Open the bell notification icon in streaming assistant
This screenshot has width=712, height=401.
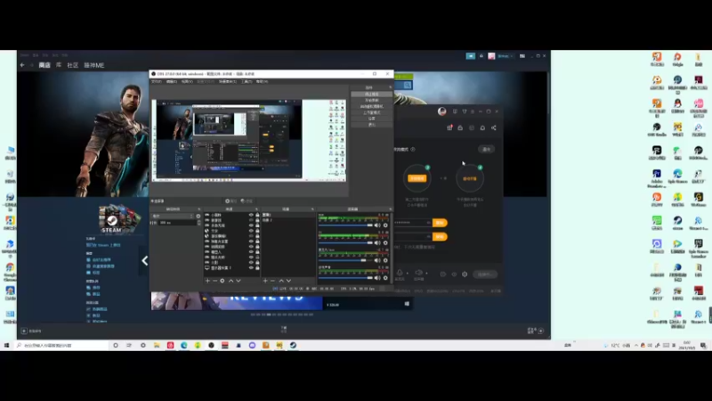(482, 127)
